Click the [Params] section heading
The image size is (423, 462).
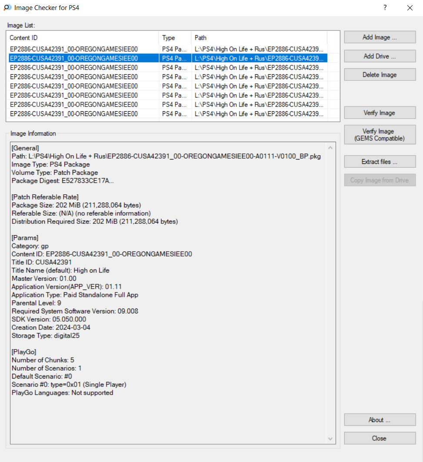(25, 238)
